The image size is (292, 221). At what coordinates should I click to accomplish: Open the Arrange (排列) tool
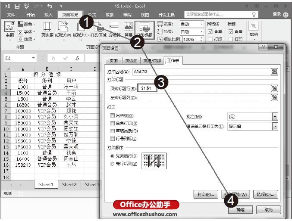pos(254,31)
